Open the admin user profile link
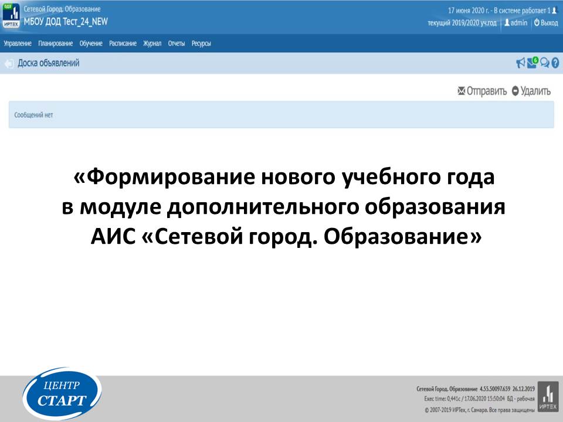This screenshot has width=563, height=422. point(515,23)
